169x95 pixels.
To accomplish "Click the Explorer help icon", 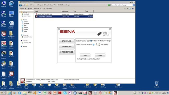I will 133,9.
